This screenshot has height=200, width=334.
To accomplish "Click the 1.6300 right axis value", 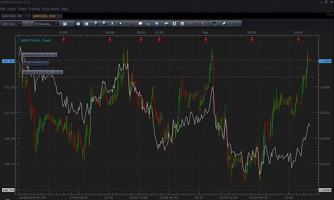I will pyautogui.click(x=324, y=87).
